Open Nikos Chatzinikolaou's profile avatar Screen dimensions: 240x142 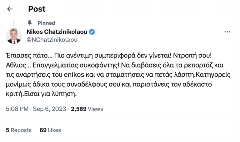pos(14,36)
